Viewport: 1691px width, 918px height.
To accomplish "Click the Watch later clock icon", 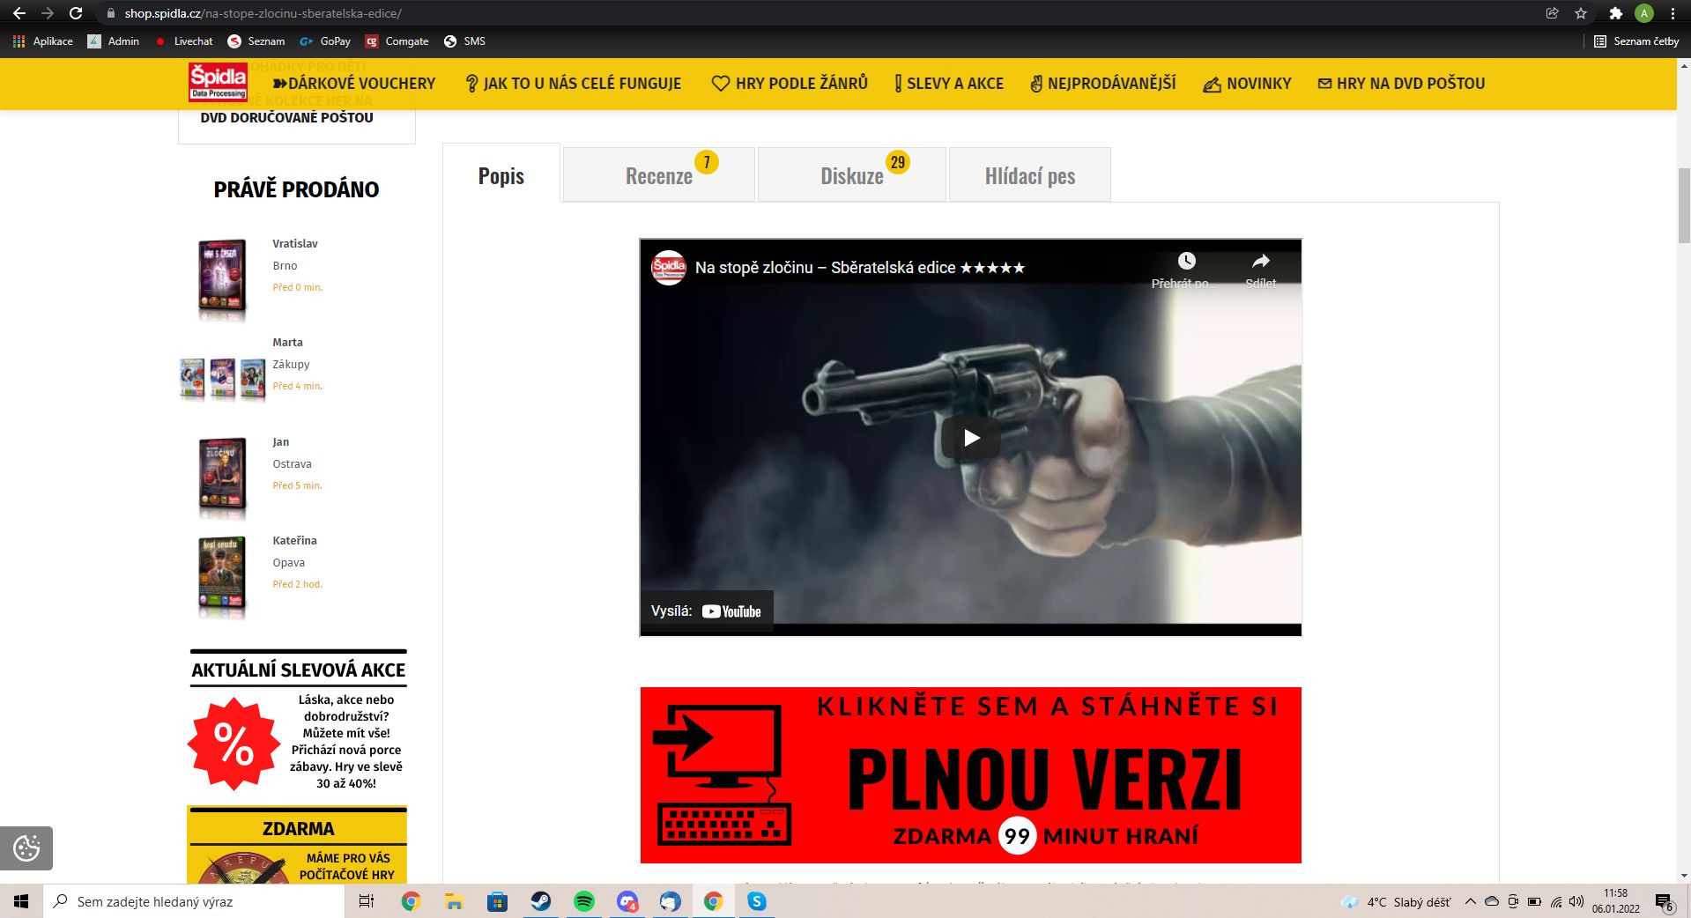I will point(1186,262).
